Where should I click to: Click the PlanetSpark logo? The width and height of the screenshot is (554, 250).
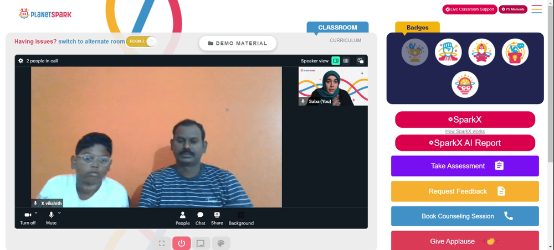[45, 14]
